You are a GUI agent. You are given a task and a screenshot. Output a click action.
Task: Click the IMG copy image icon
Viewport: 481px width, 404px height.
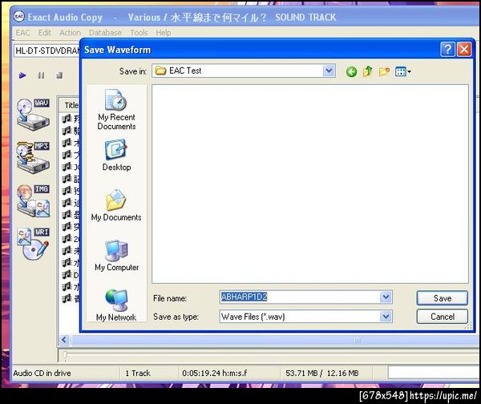tap(33, 201)
